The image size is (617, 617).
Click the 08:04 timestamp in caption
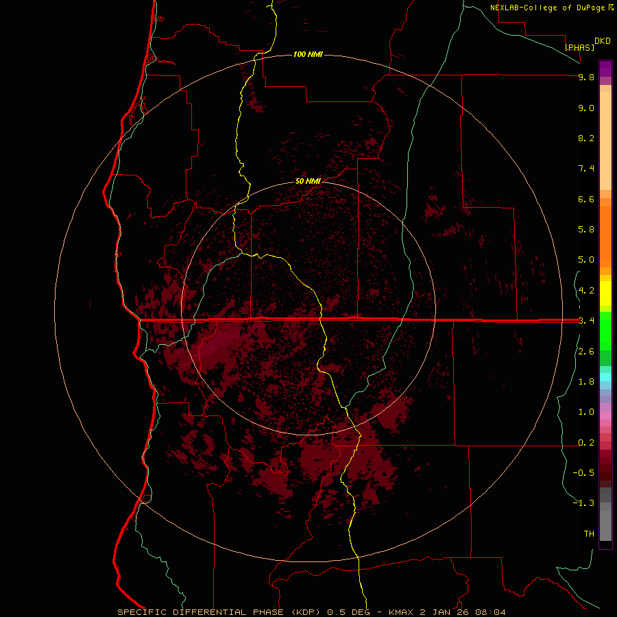coord(490,612)
